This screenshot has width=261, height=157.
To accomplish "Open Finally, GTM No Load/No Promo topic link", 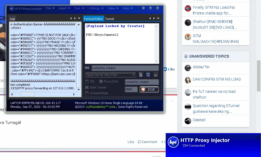I will click(x=214, y=10).
